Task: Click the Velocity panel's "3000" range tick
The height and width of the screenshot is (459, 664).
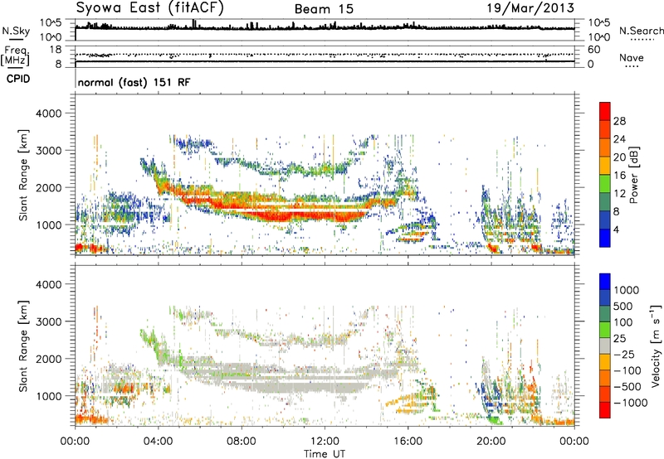Action: [48, 321]
